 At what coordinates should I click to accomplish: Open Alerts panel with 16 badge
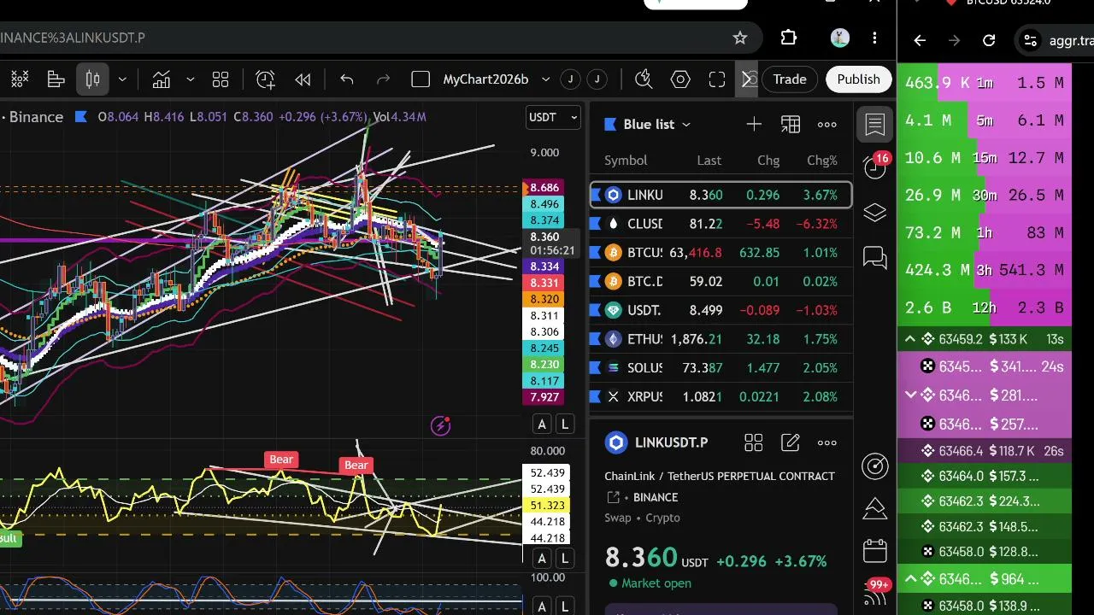875,167
